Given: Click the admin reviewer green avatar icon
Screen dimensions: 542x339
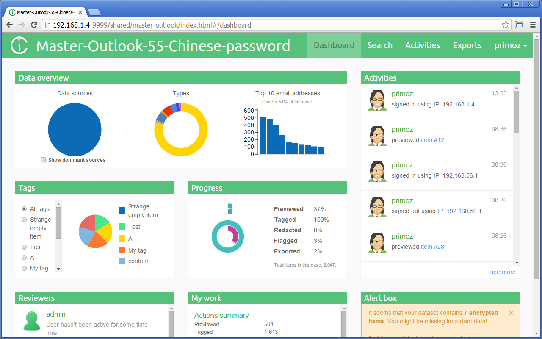Looking at the screenshot, I should [32, 321].
